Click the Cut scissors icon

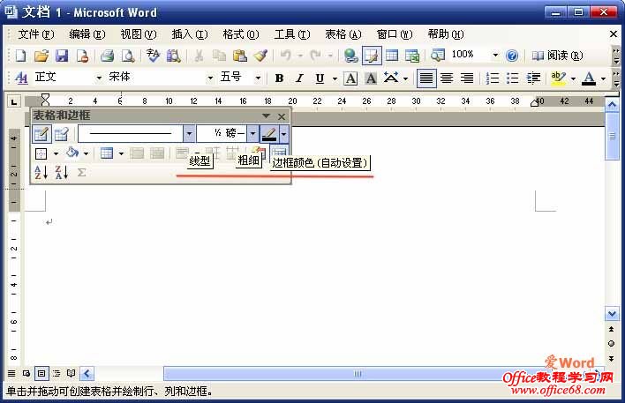(199, 56)
